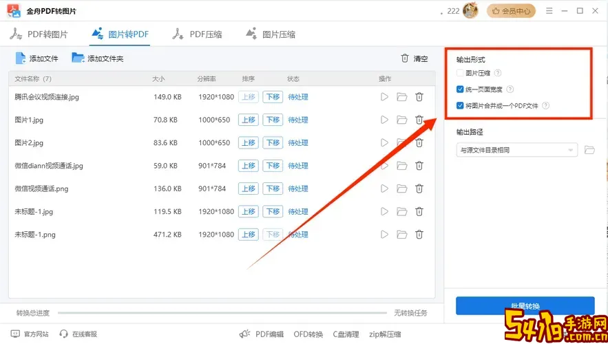Open the hamburger menu in title bar
Screen dimensions: 608x344
(x=549, y=11)
